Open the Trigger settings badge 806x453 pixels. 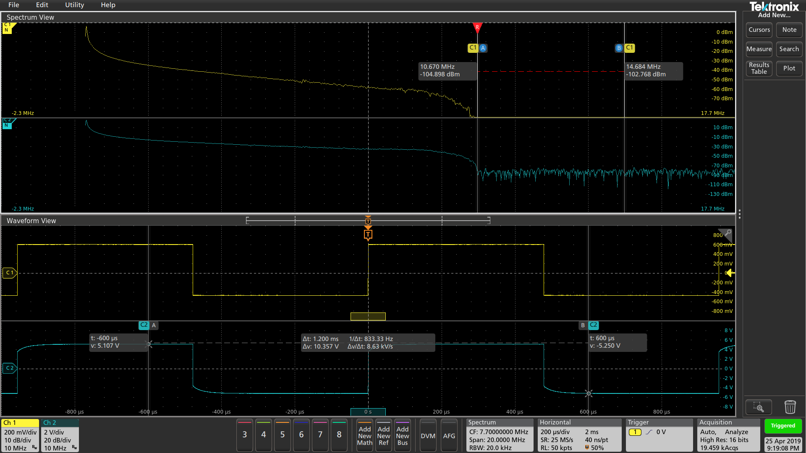point(659,435)
